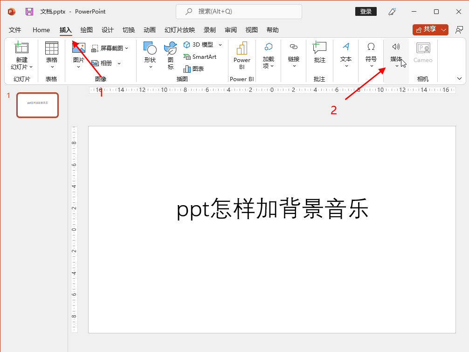Open the 3D Models dropdown arrow

point(220,45)
